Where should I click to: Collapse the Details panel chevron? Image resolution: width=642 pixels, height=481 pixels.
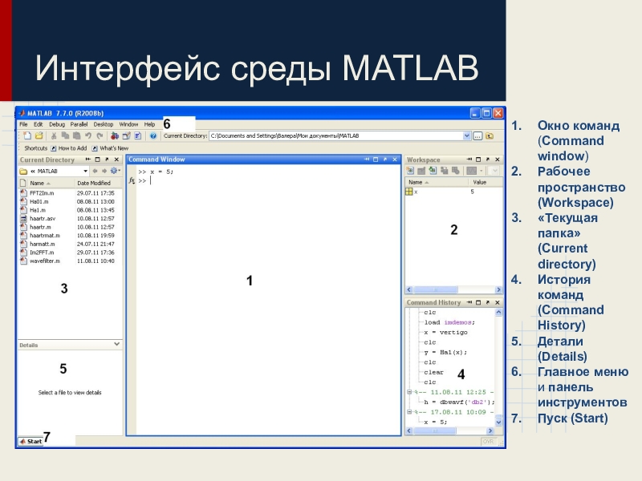(116, 345)
